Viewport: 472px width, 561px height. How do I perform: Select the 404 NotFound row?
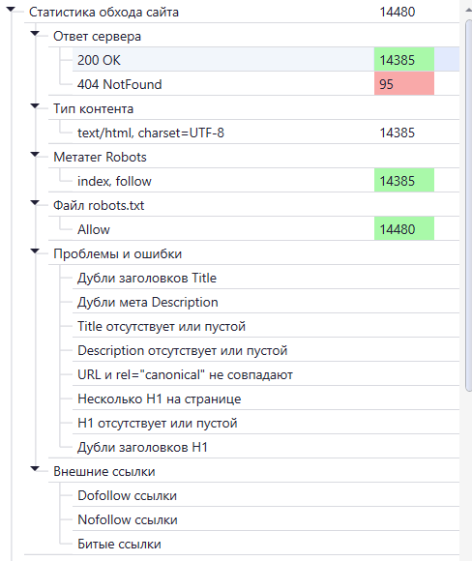266,84
